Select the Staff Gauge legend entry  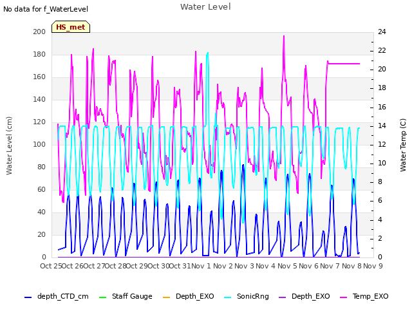[126, 296]
